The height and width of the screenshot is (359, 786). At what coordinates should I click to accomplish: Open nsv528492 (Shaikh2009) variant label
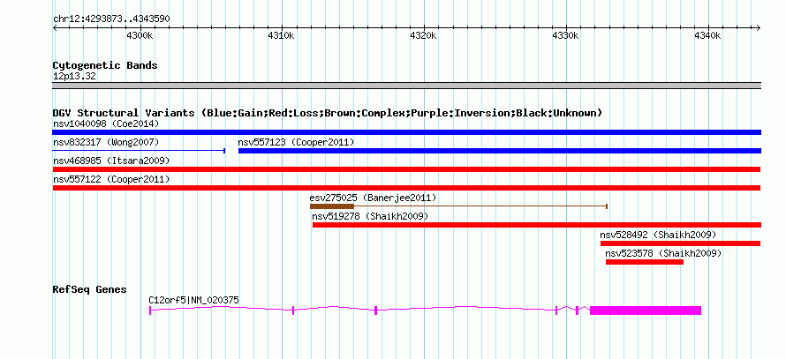coord(658,235)
